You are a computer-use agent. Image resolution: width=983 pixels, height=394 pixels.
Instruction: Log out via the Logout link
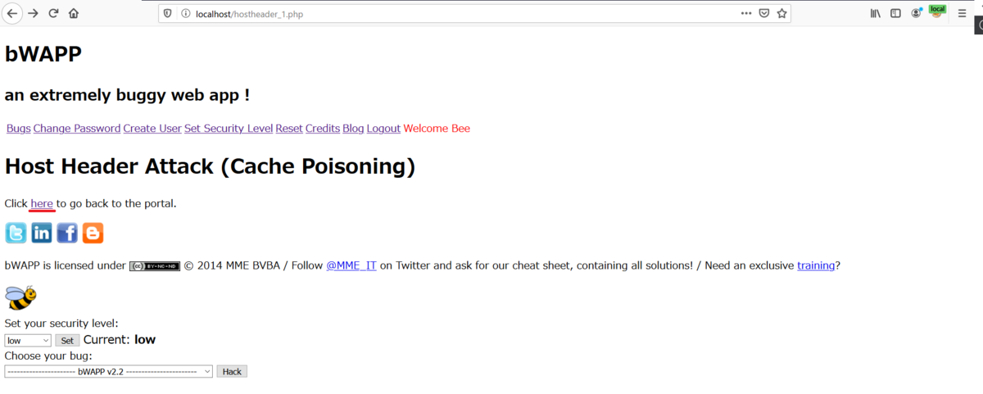(383, 129)
